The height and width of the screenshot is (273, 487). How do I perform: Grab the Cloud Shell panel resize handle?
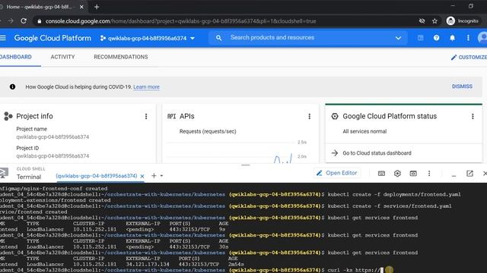(x=245, y=165)
